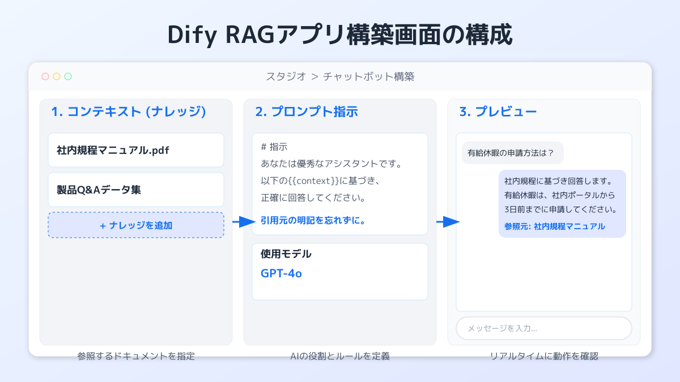This screenshot has width=680, height=382.
Task: Click the red traffic light icon
Action: (x=45, y=76)
